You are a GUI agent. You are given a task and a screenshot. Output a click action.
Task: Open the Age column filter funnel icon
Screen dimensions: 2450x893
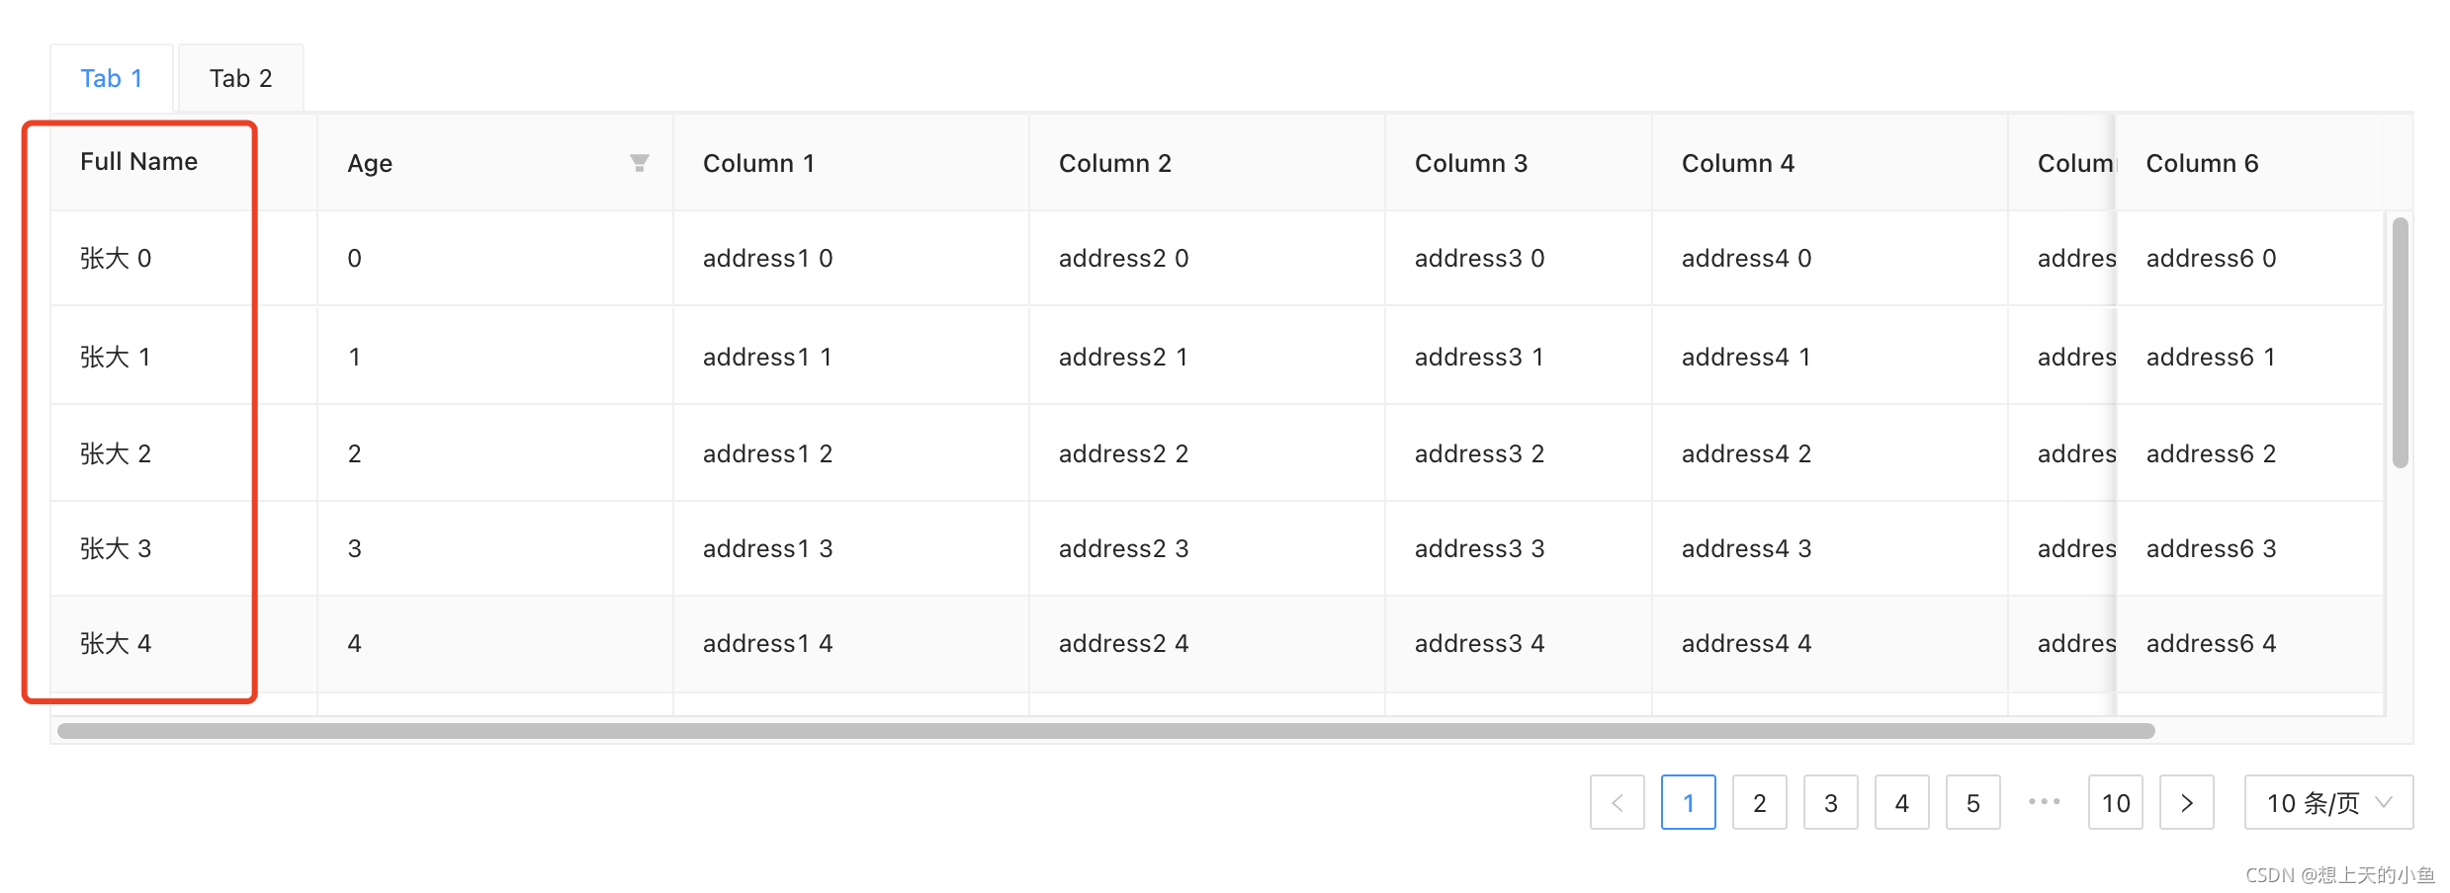(x=640, y=162)
